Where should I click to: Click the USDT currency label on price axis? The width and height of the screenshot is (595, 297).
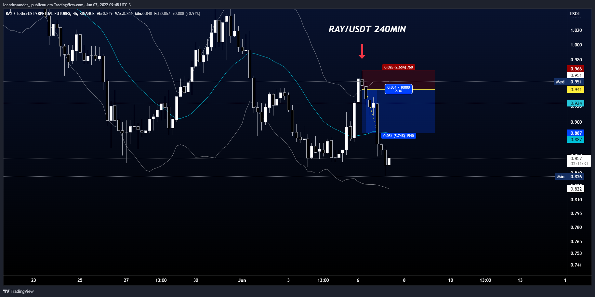(575, 14)
